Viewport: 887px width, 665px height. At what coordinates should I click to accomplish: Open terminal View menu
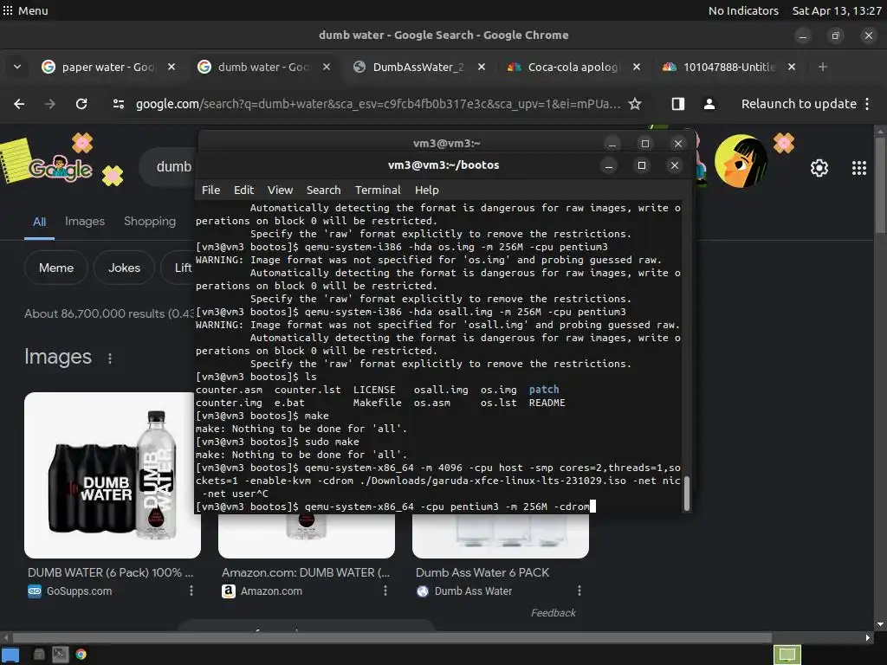(280, 190)
